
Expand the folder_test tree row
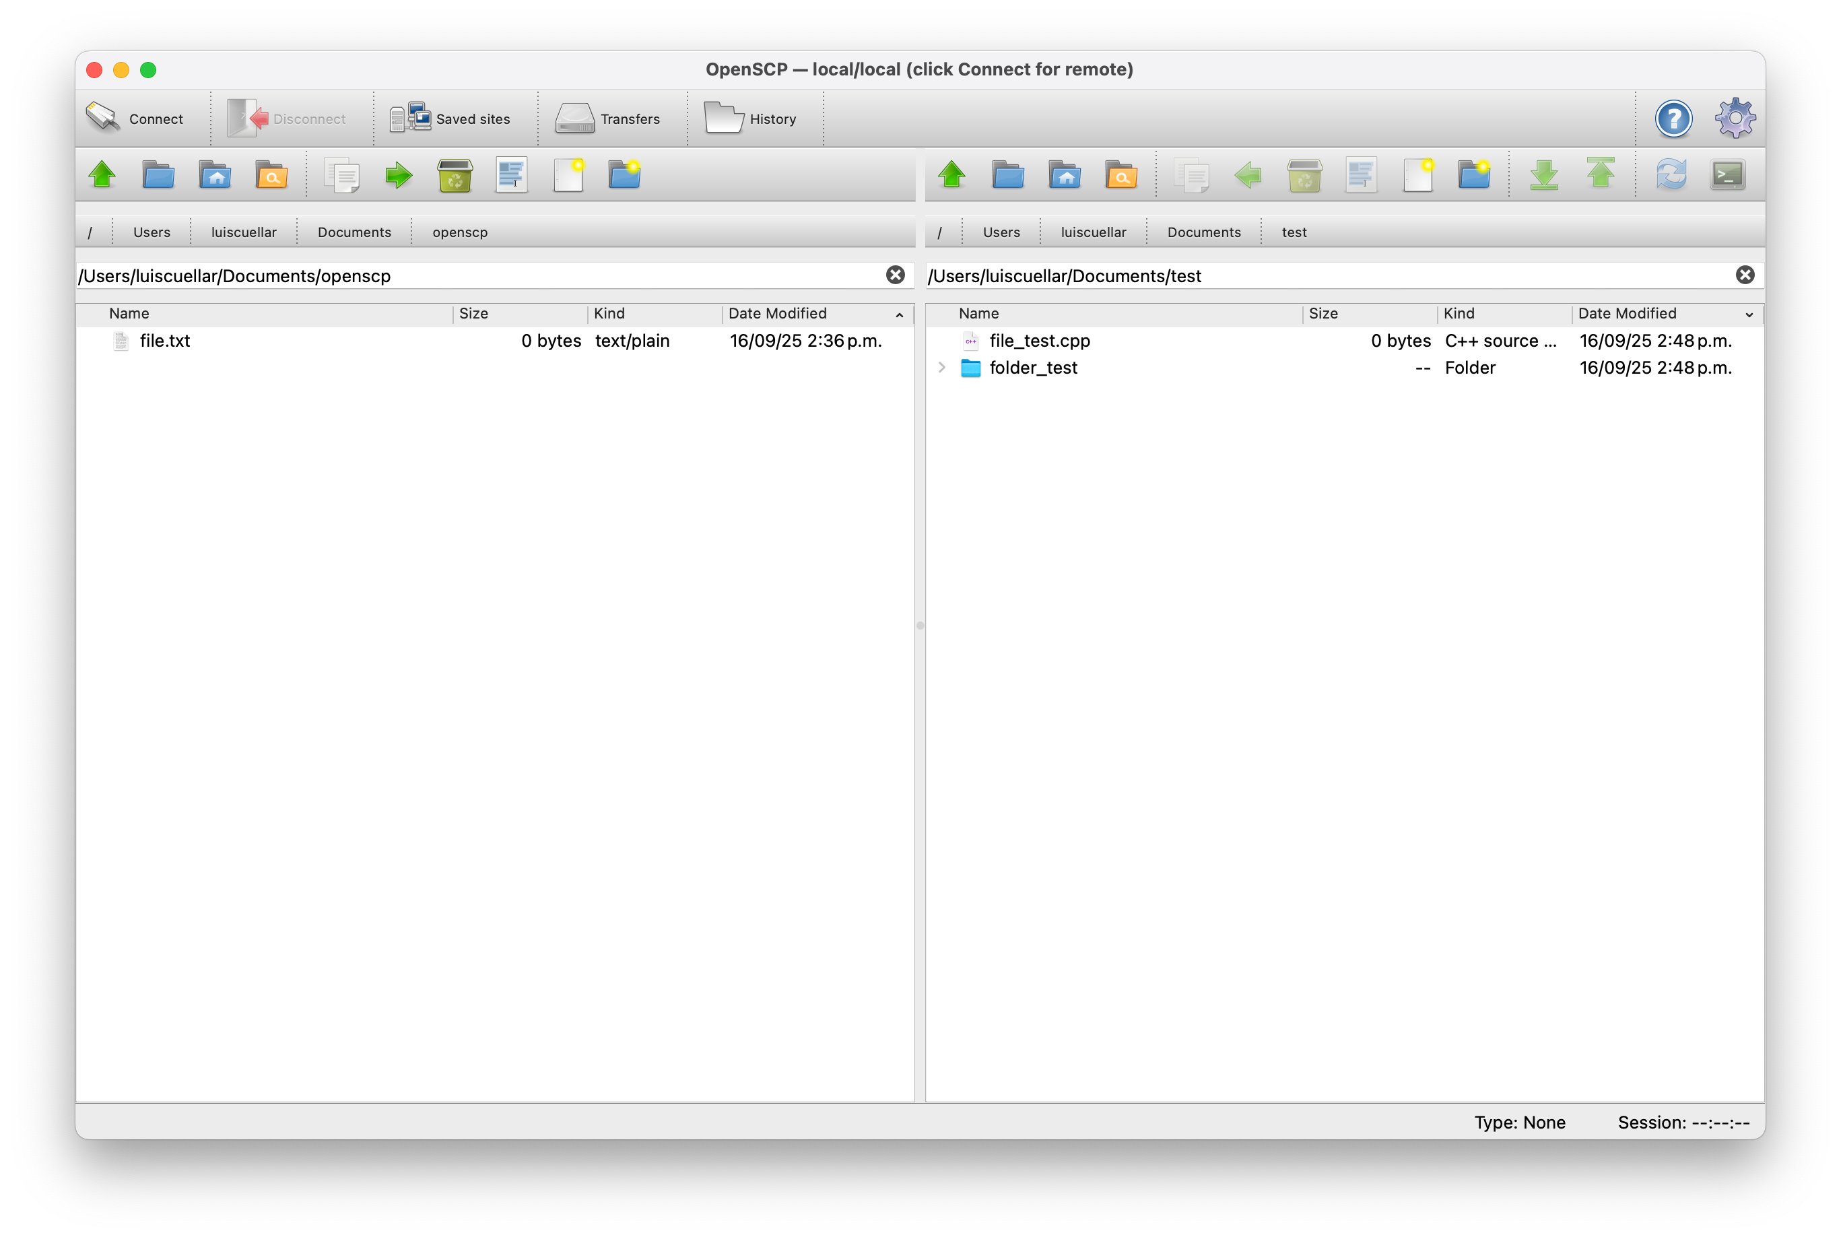point(942,368)
